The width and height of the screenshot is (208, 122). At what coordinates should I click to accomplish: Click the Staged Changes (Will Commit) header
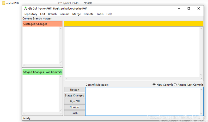point(42,72)
